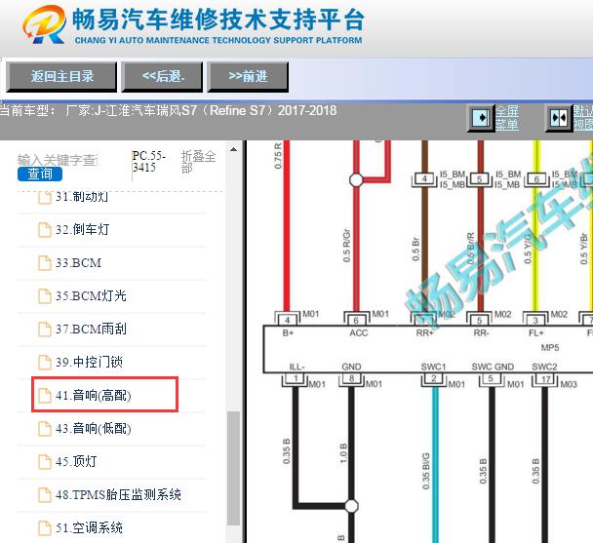
Task: Click document icon beside 32.倒车灯
Action: click(x=45, y=229)
